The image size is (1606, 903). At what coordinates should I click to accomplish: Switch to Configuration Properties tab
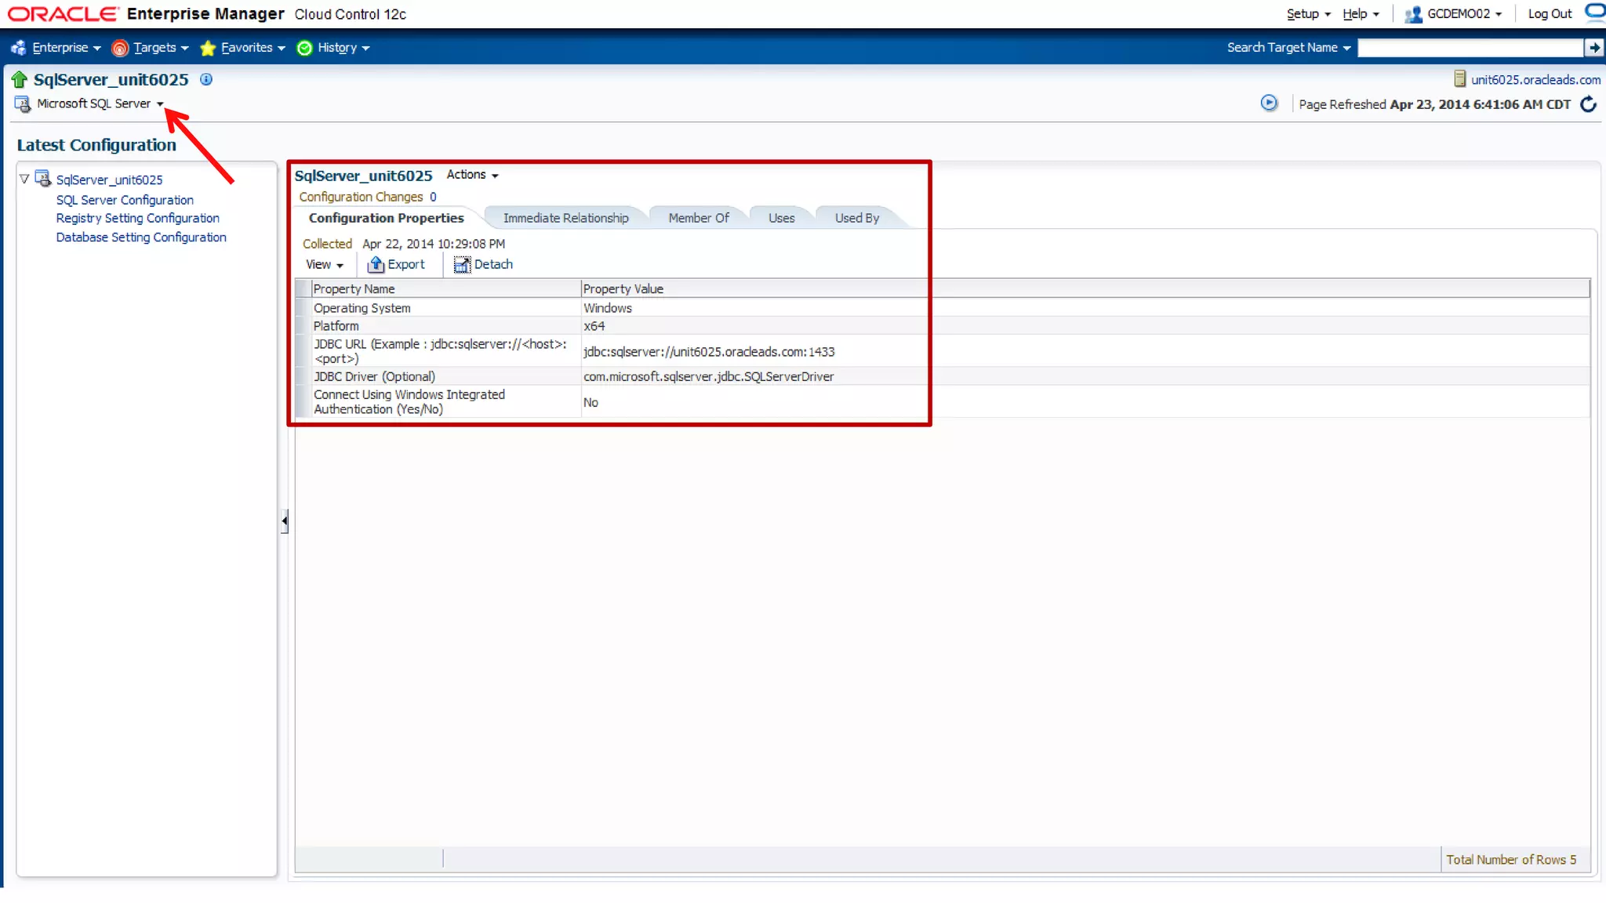[386, 218]
